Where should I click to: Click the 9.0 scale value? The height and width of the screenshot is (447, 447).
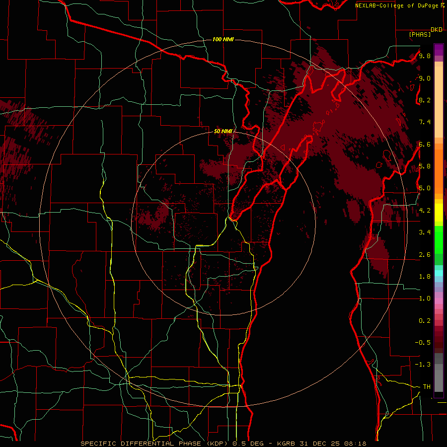[x=425, y=78]
